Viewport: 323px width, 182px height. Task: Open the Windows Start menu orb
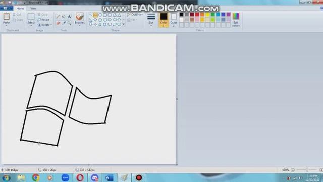[x=6, y=177]
